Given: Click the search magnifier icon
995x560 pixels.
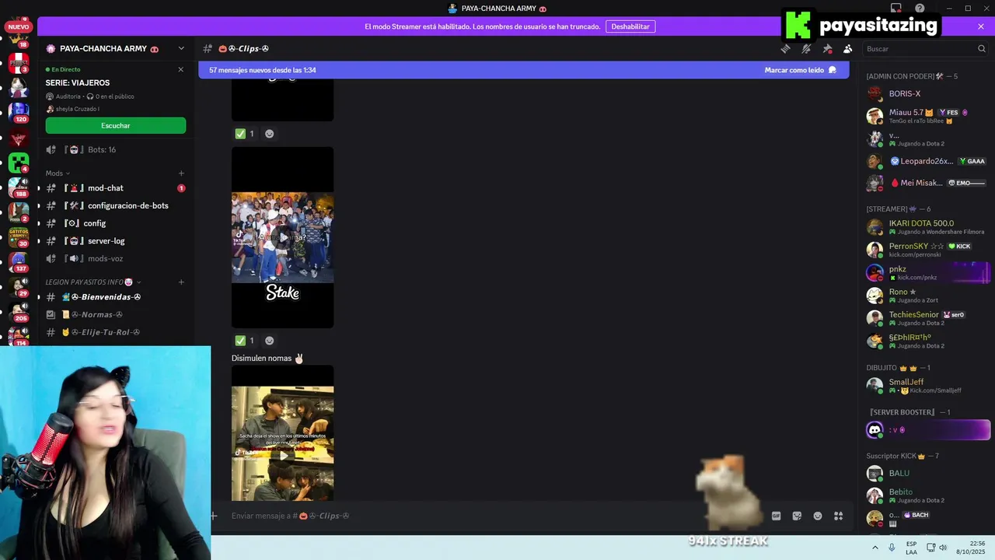Looking at the screenshot, I should click(x=981, y=48).
